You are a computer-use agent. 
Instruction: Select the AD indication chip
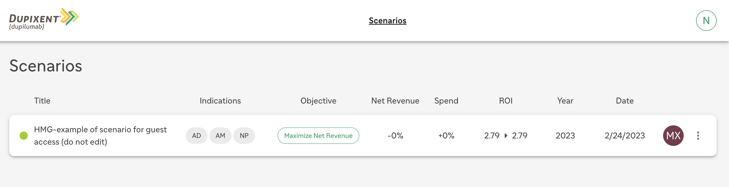[196, 136]
